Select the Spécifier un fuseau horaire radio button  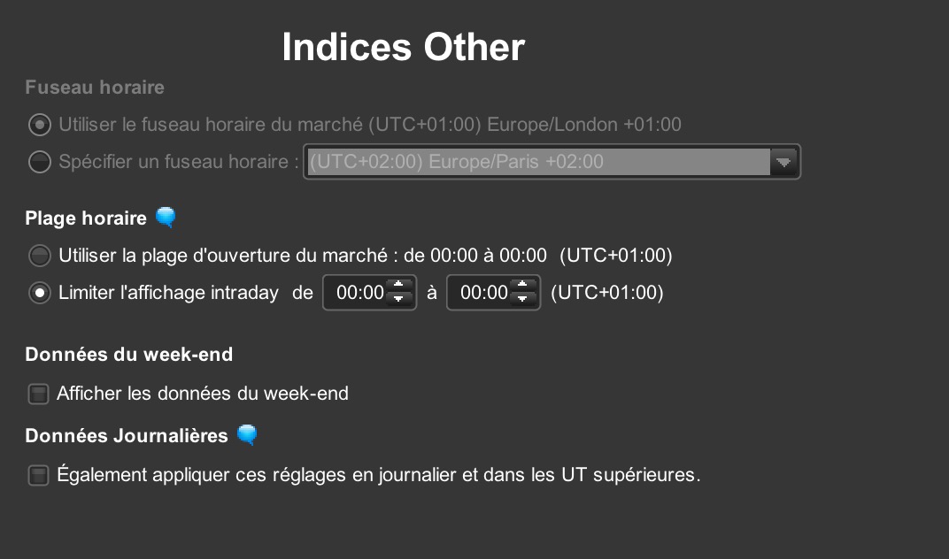pos(39,162)
